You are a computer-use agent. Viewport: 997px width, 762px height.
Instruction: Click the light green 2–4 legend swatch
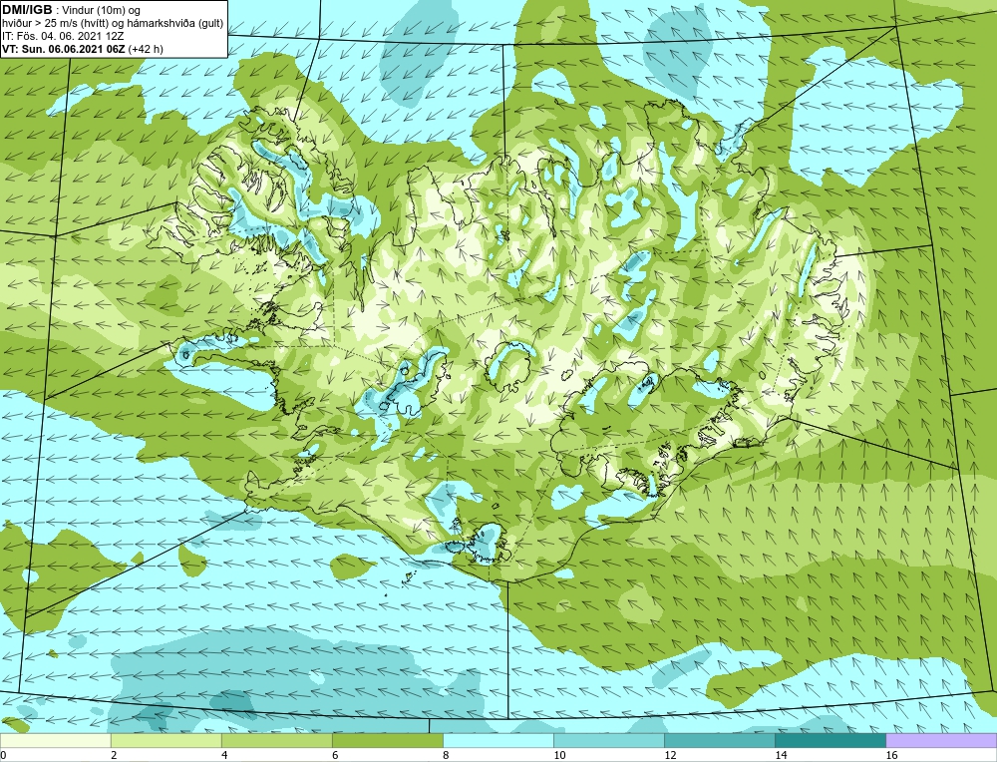[166, 741]
